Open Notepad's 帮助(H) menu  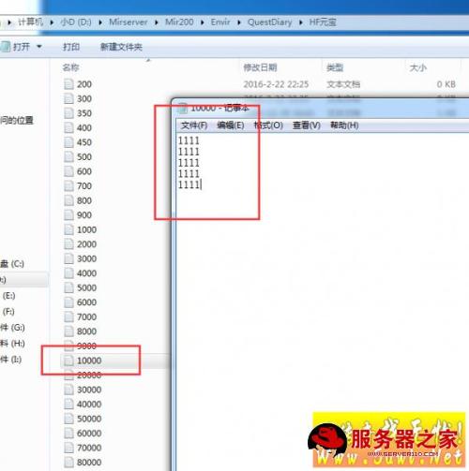pos(344,125)
